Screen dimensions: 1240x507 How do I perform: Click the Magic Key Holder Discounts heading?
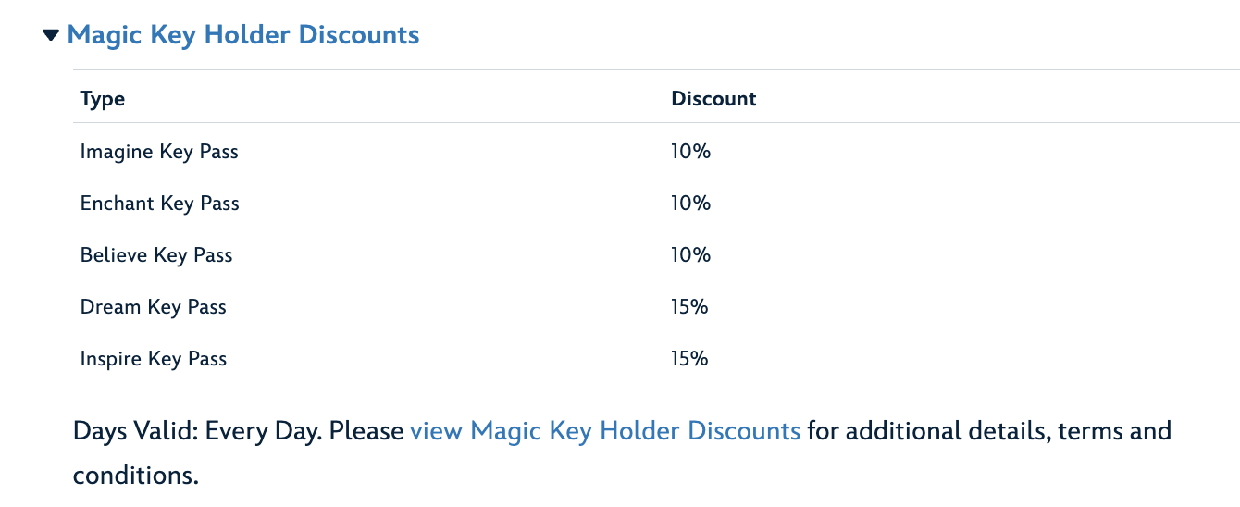coord(243,35)
